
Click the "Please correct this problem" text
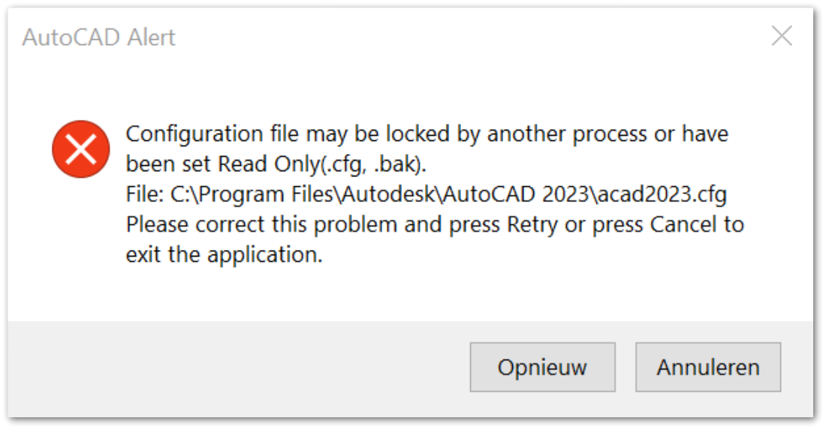(x=252, y=224)
